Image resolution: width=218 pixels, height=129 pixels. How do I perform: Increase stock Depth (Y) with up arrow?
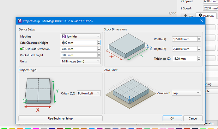point(199,48)
